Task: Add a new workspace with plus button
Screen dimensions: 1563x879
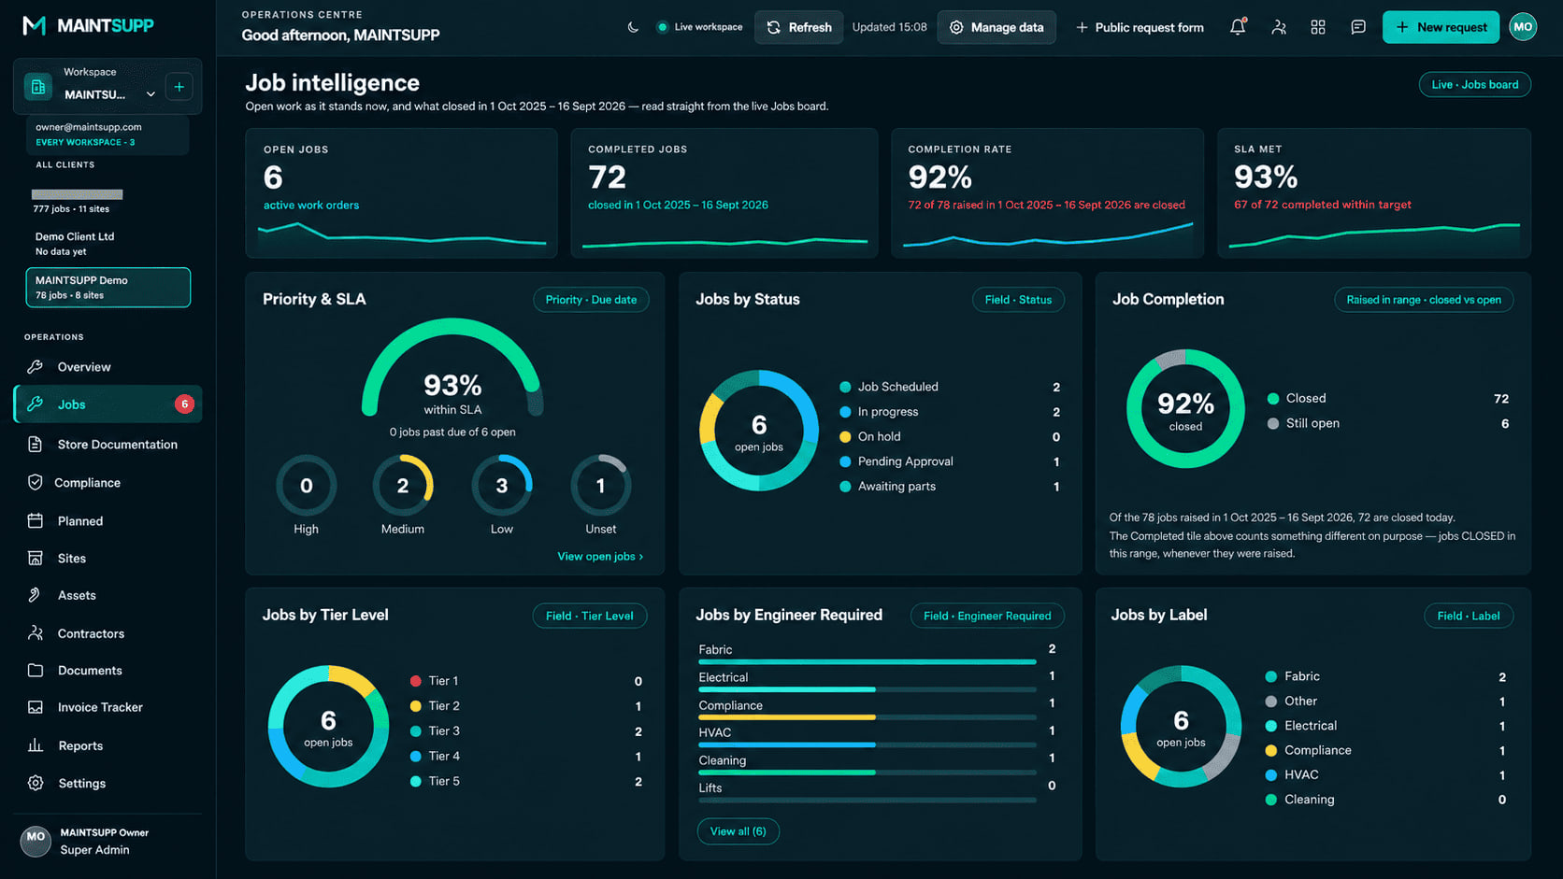Action: tap(179, 87)
